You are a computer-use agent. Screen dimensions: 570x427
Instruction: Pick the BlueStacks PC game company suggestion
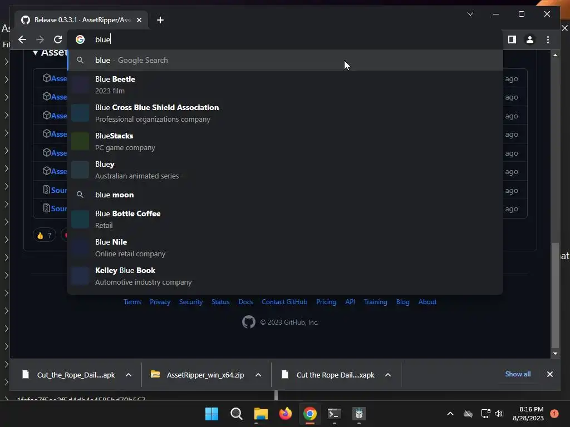coord(285,141)
